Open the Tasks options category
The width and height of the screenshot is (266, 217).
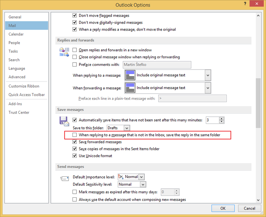tap(27, 51)
